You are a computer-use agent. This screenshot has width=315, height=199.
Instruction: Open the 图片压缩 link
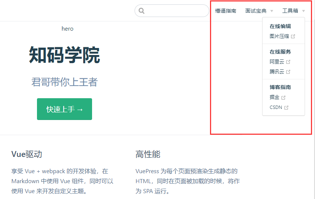tap(279, 37)
